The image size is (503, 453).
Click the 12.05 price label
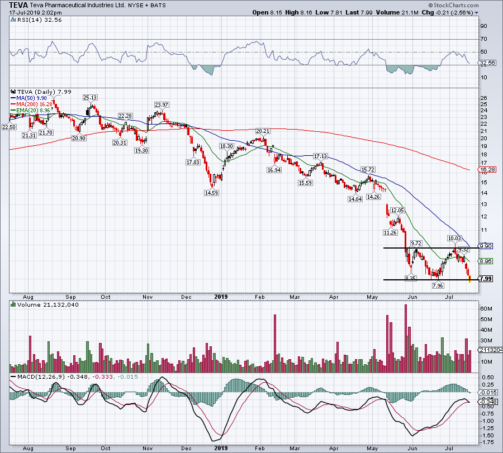[397, 211]
